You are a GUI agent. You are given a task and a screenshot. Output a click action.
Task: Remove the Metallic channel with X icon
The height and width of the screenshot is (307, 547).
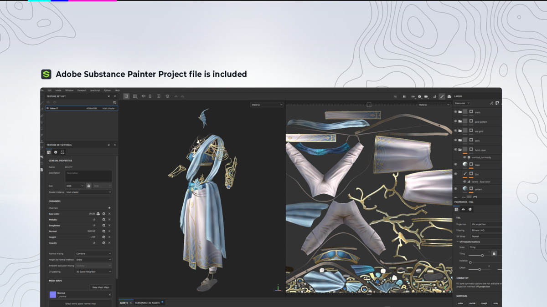pos(109,220)
